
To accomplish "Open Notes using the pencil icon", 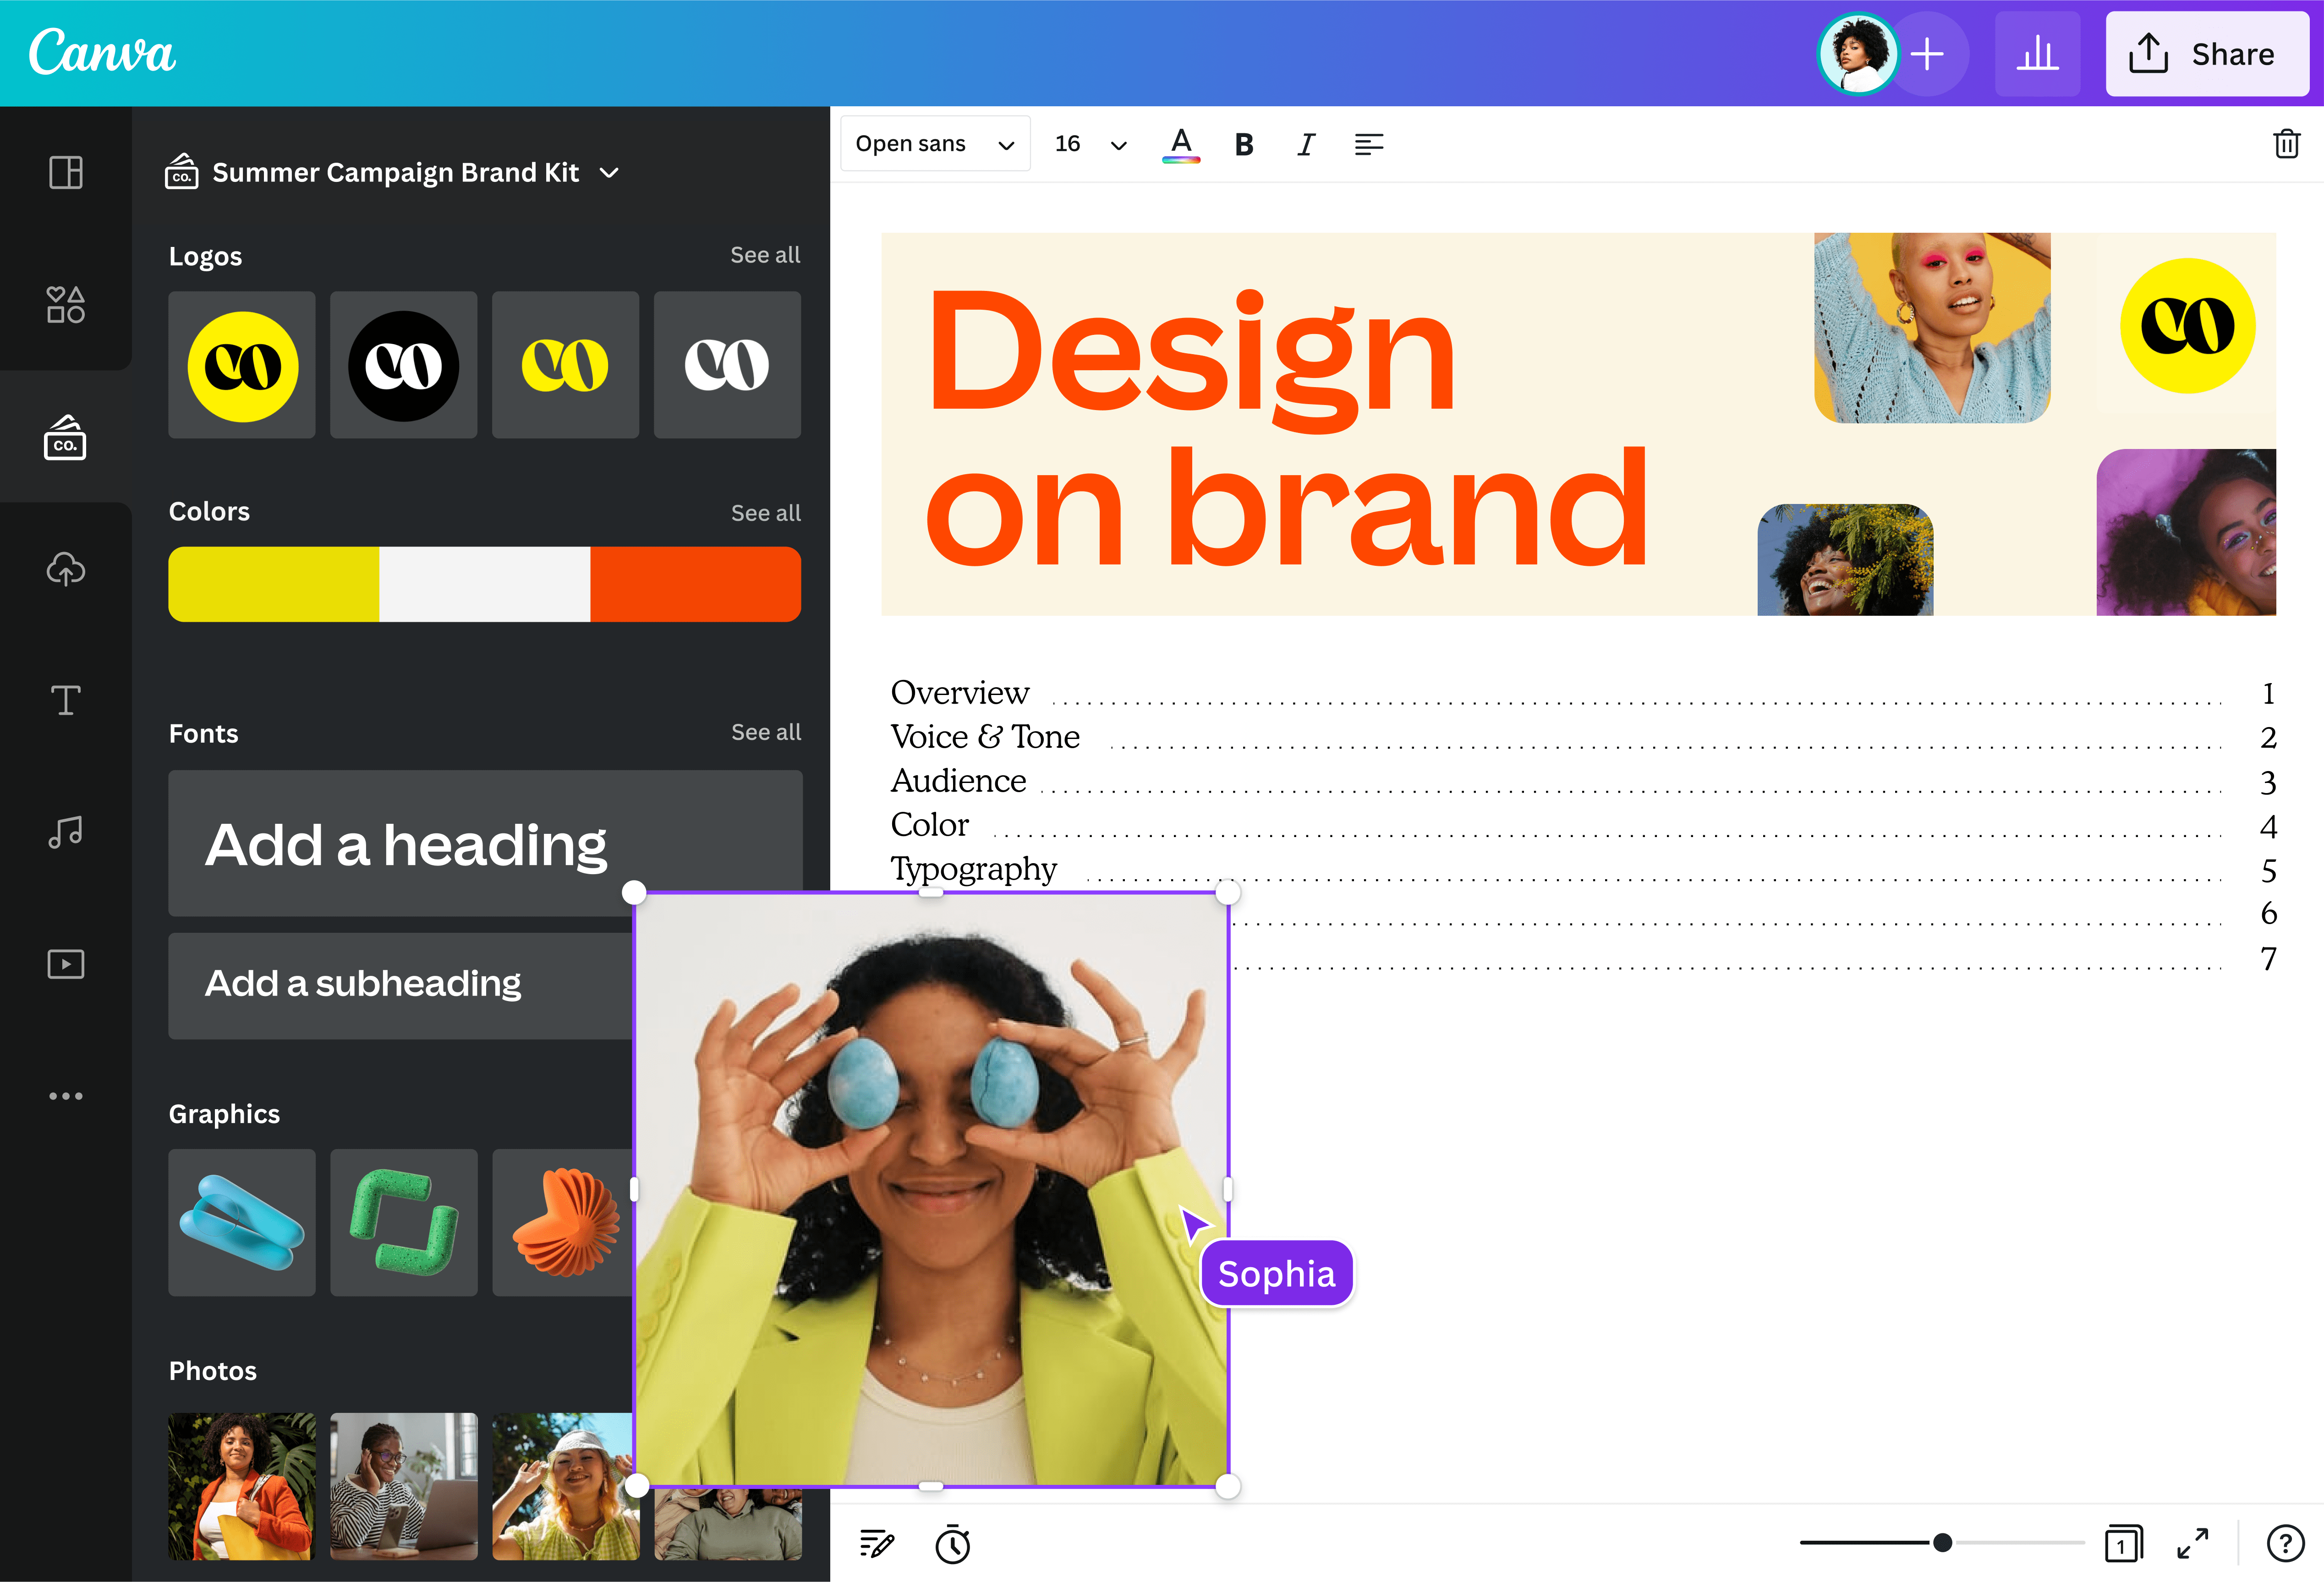I will (x=875, y=1543).
